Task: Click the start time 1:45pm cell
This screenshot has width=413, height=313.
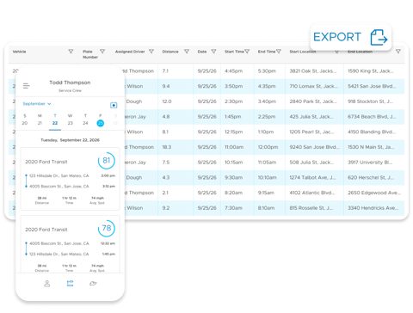Action: (232, 117)
